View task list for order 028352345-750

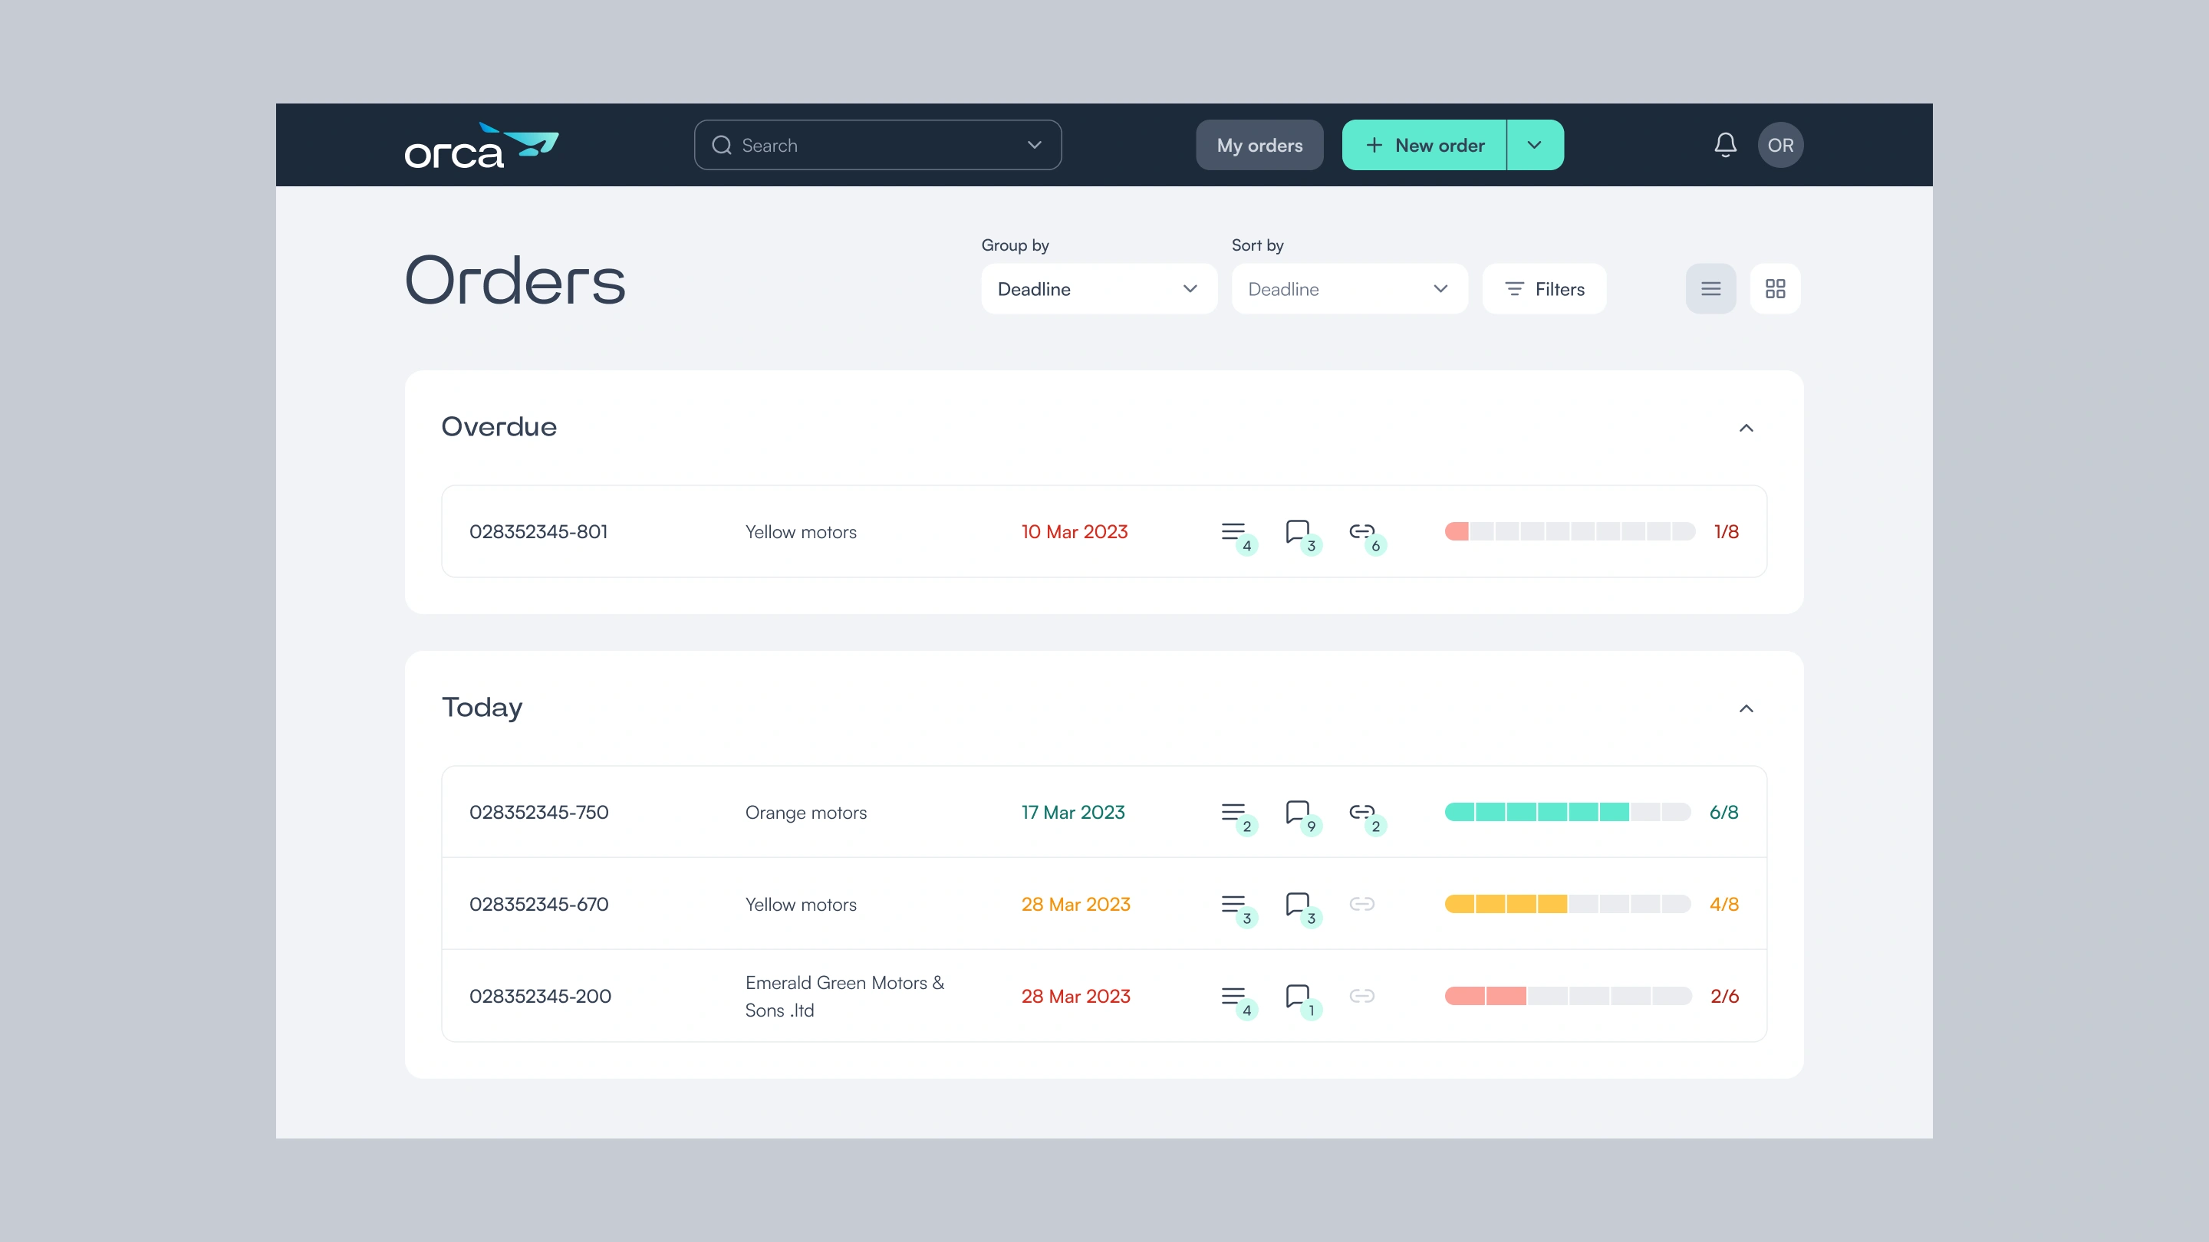[1234, 812]
